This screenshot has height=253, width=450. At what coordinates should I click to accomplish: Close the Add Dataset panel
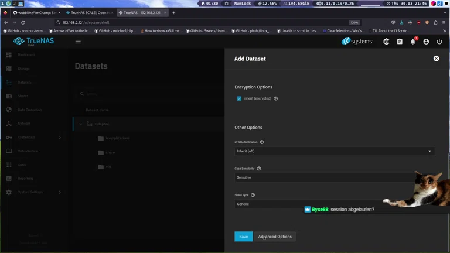(436, 59)
